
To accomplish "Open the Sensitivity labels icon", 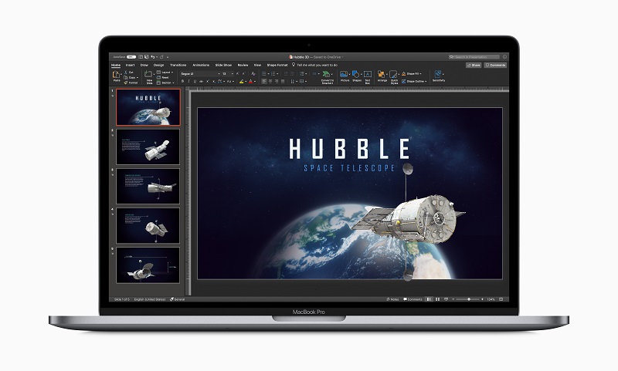I will pyautogui.click(x=438, y=74).
